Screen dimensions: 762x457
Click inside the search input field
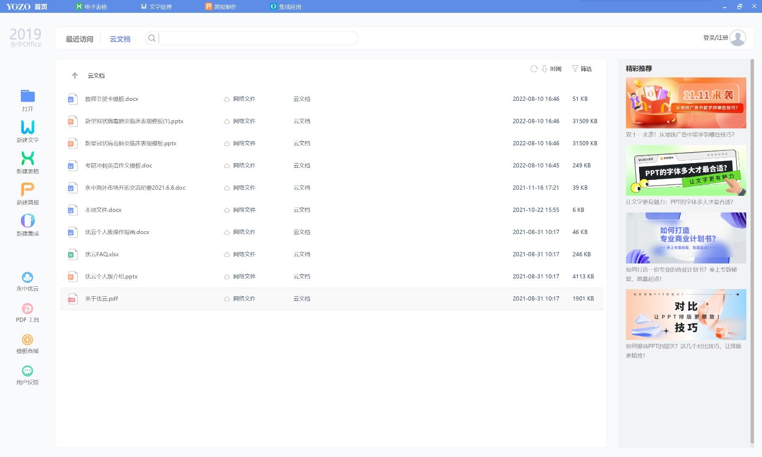tap(257, 38)
